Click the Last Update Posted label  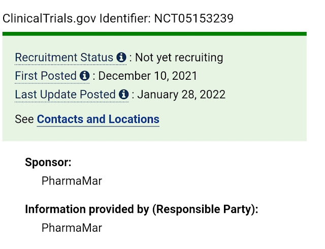65,95
